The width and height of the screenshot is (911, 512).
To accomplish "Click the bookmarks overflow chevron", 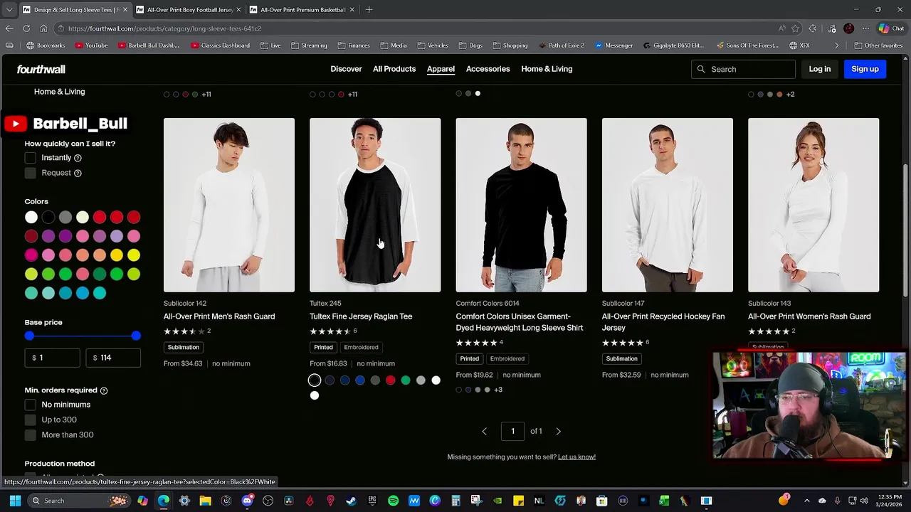I will pyautogui.click(x=837, y=46).
